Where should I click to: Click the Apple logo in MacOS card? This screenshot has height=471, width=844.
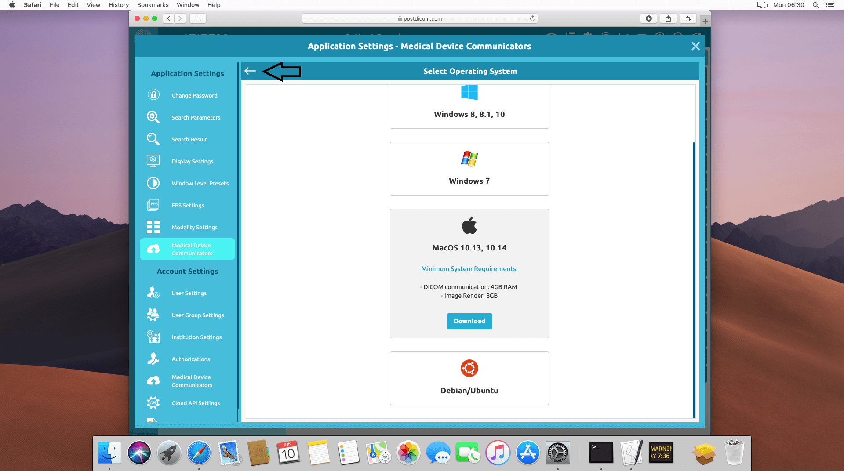click(x=469, y=225)
